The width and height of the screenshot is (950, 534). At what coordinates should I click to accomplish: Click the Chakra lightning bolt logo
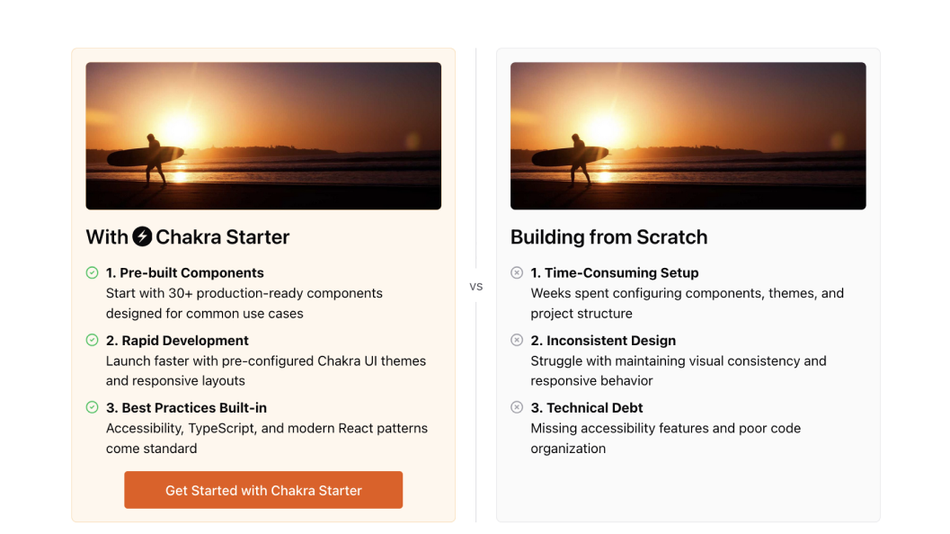(x=142, y=236)
